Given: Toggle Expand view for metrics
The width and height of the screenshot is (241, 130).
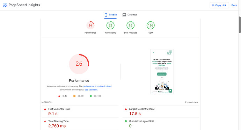Looking at the screenshot, I should (191, 102).
